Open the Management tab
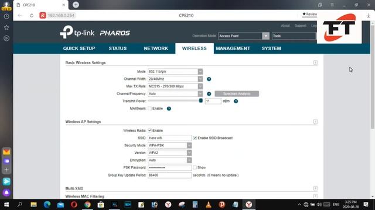The image size is (375, 210). [233, 48]
